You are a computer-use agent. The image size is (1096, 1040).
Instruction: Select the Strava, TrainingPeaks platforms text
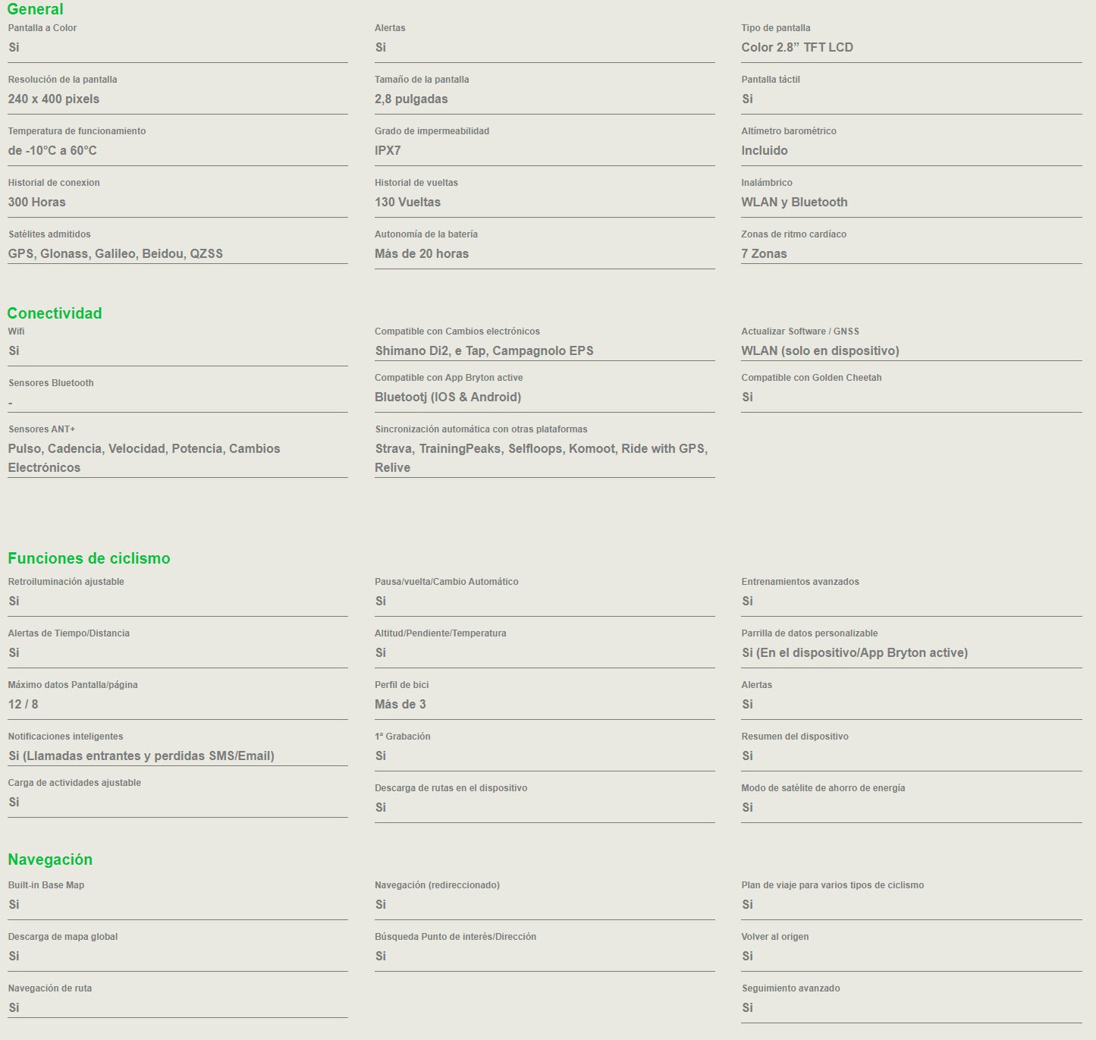(541, 449)
